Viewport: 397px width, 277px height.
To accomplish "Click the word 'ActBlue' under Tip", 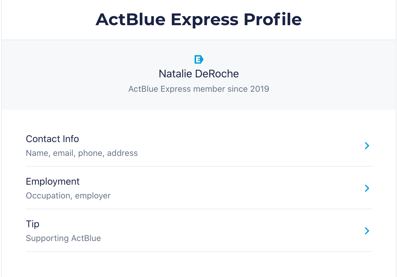I will pyautogui.click(x=86, y=238).
